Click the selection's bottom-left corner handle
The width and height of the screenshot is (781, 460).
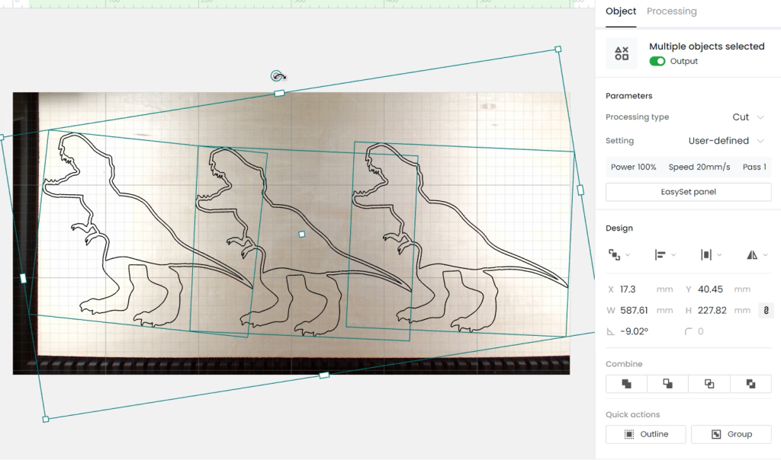coord(46,419)
